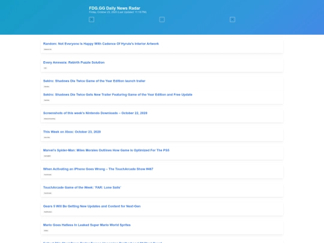Open Every Amnesia: Rebirth Puzzle Solution article
The image size is (324, 243).
coord(74,62)
